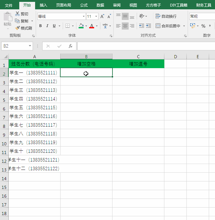215x220 pixels.
Task: Select column C header
Action: 138,57
